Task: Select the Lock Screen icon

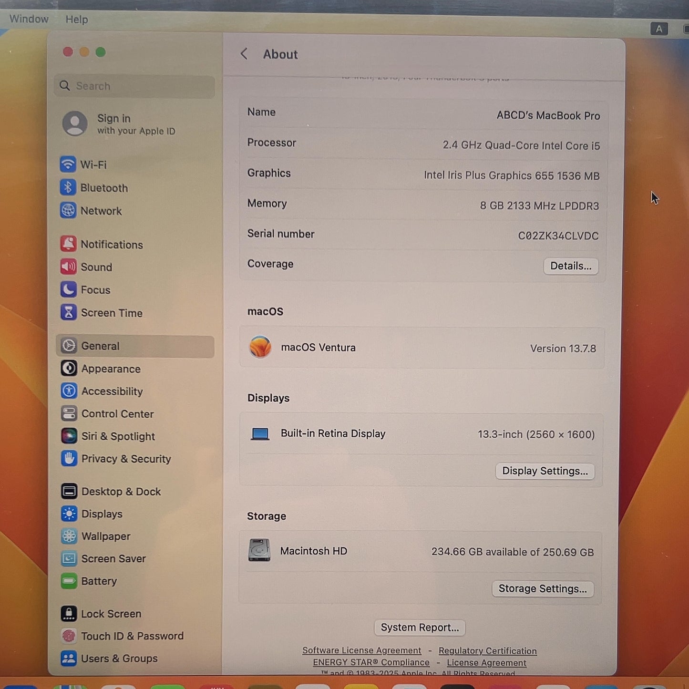Action: tap(69, 614)
